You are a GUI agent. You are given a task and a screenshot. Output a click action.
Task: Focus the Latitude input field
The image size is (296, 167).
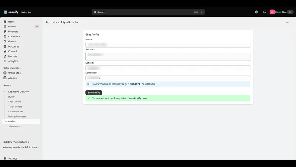click(168, 68)
